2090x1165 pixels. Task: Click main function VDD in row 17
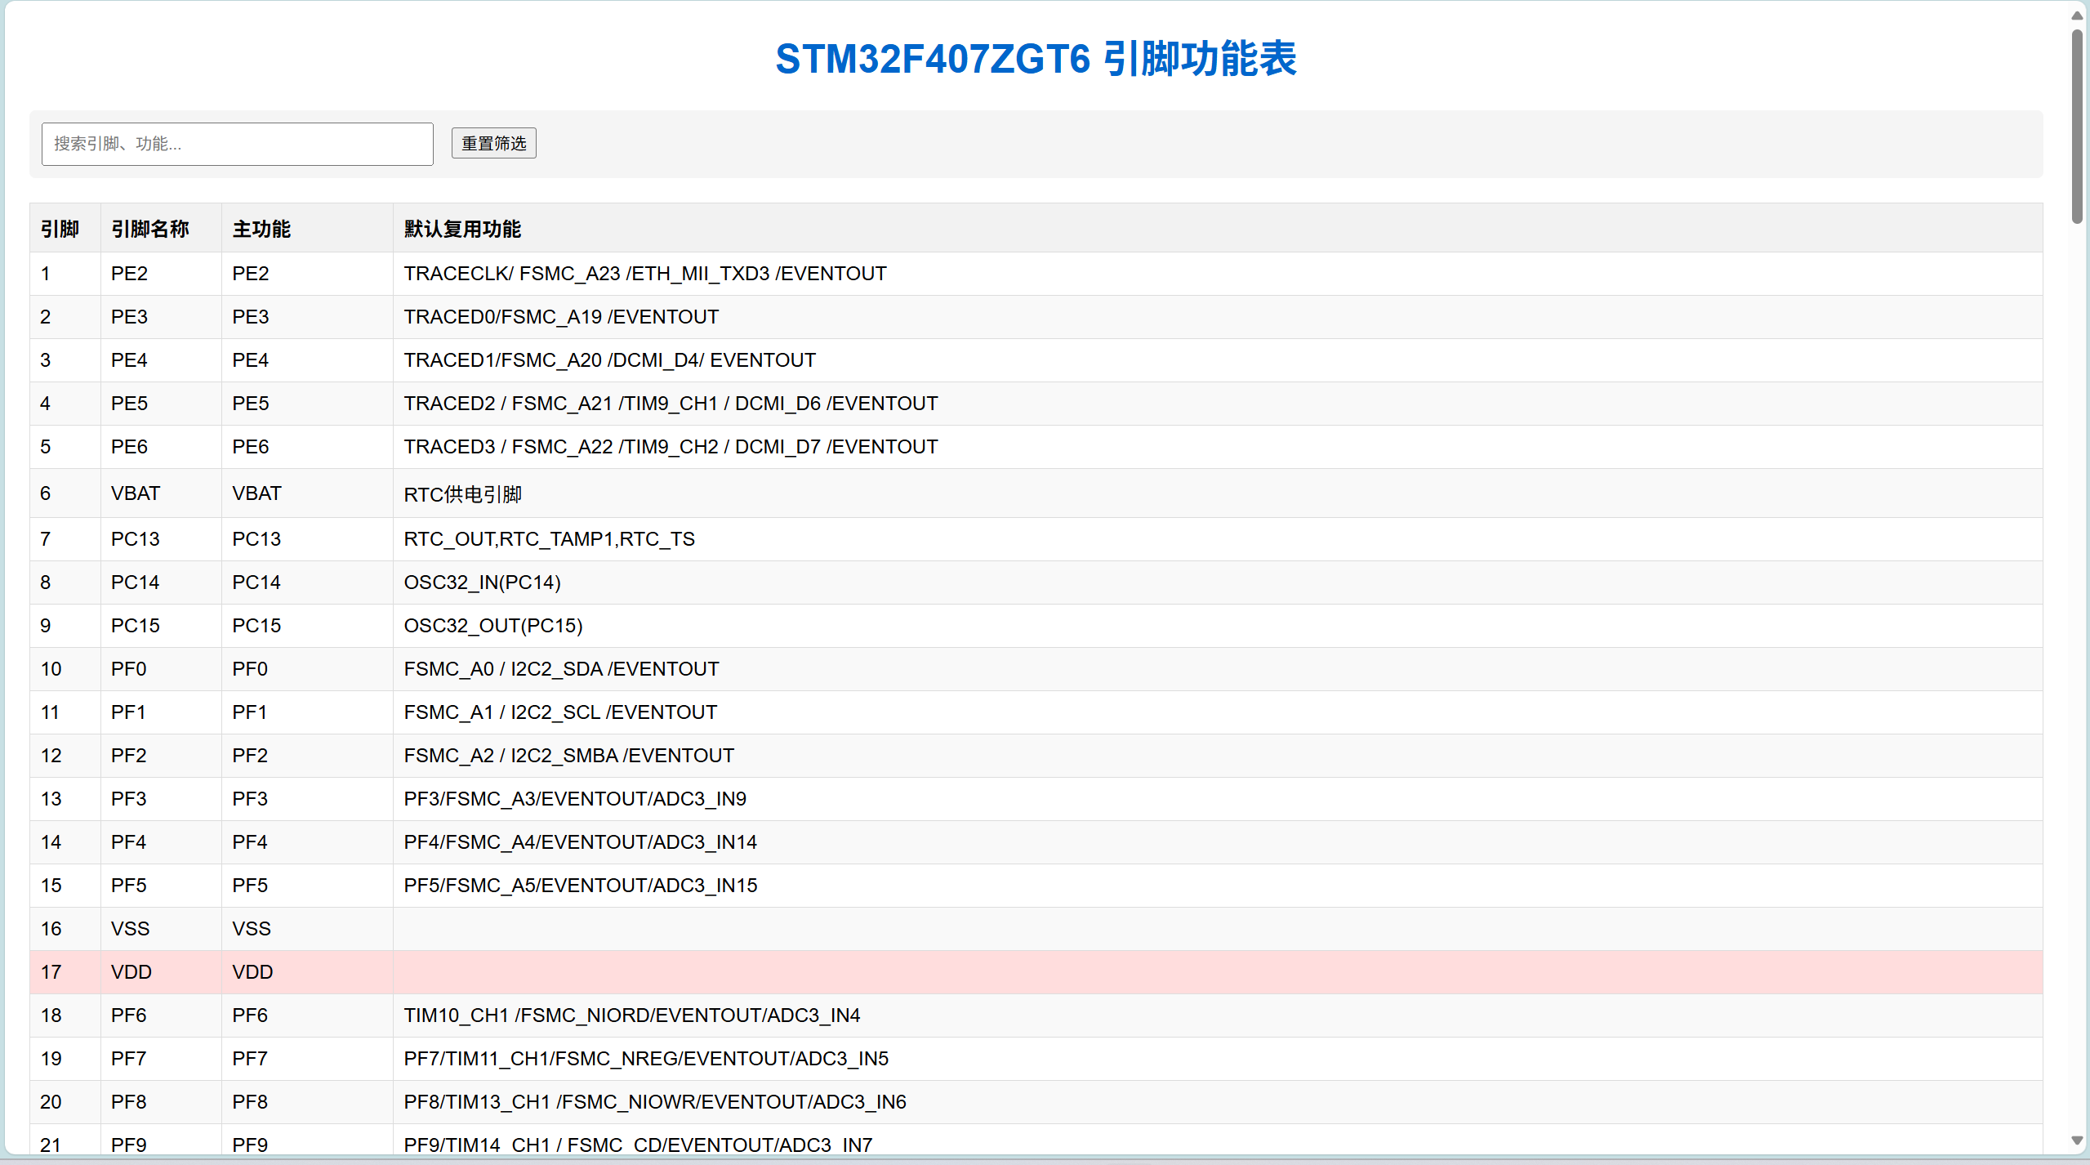(307, 972)
